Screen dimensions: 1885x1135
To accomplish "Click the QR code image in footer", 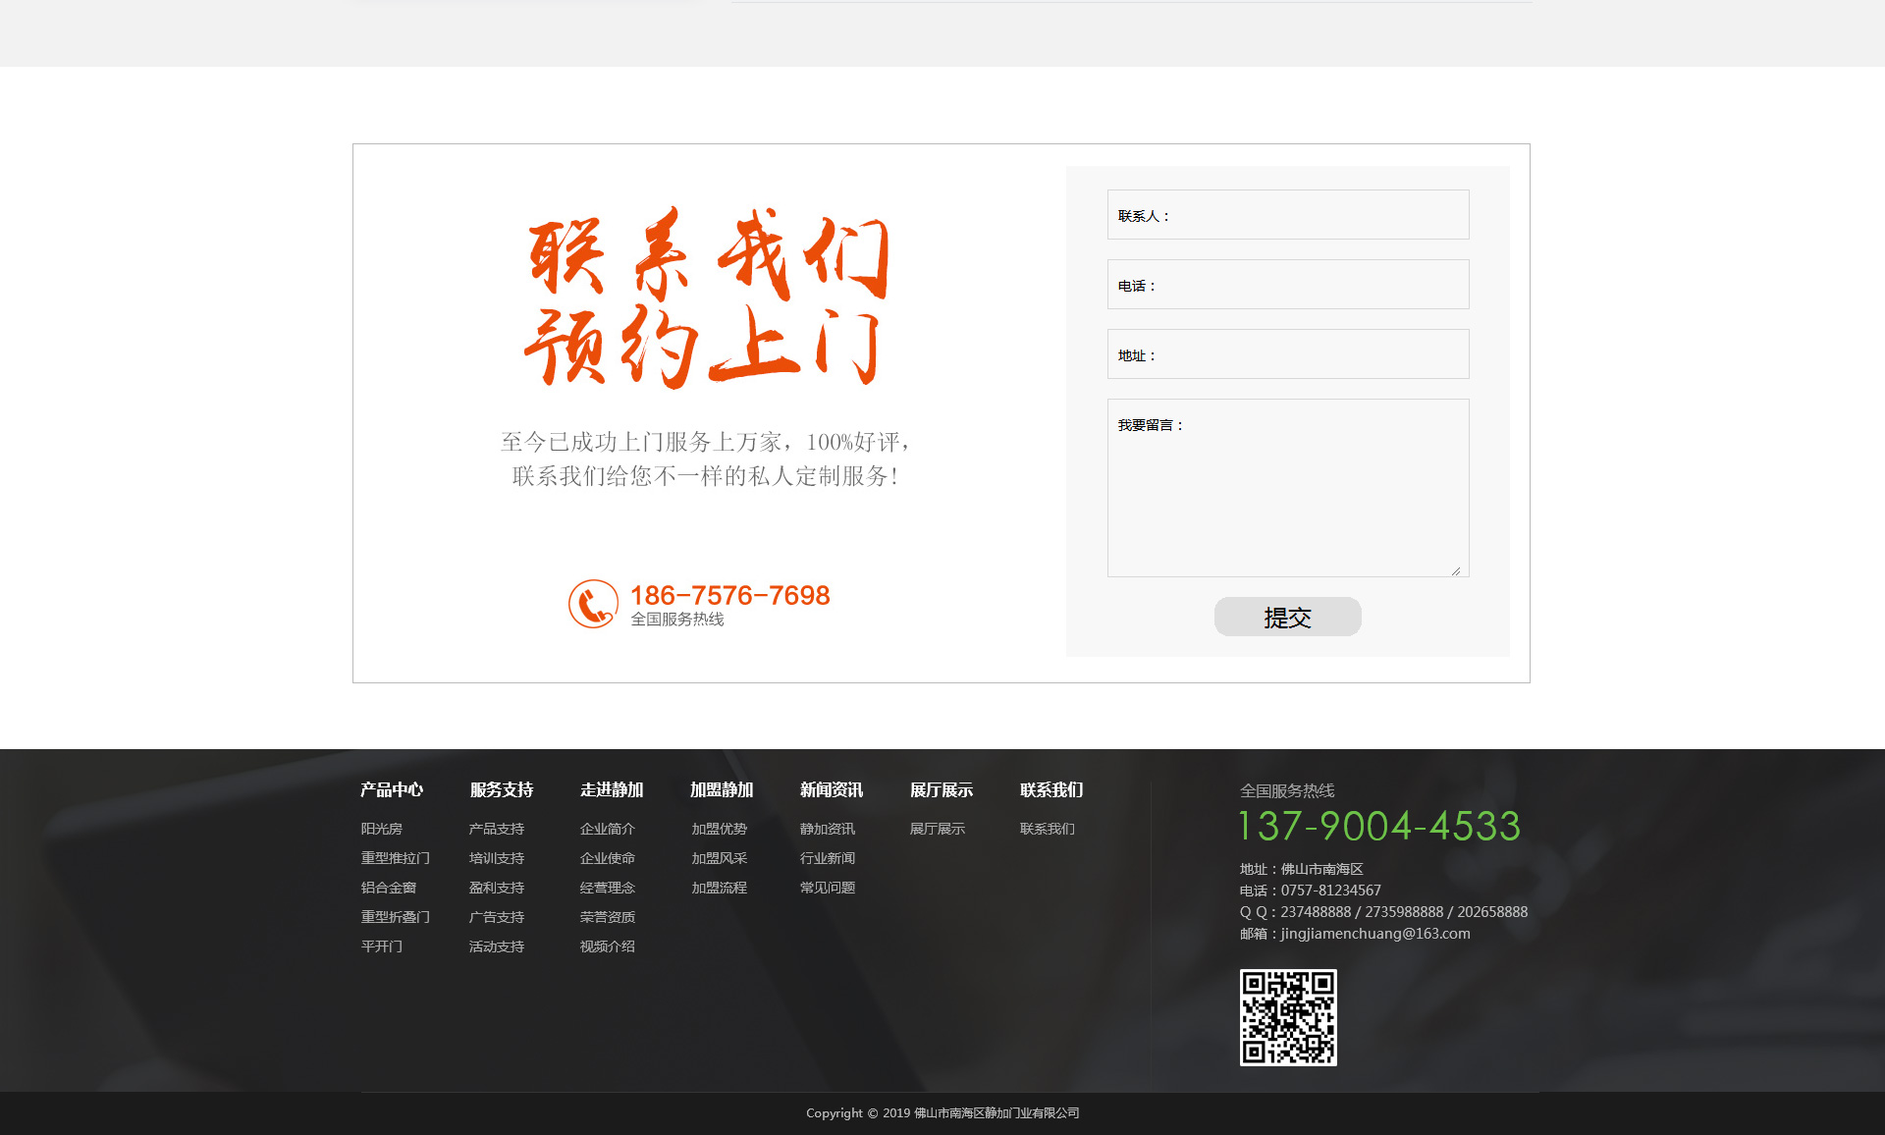I will pos(1287,1017).
